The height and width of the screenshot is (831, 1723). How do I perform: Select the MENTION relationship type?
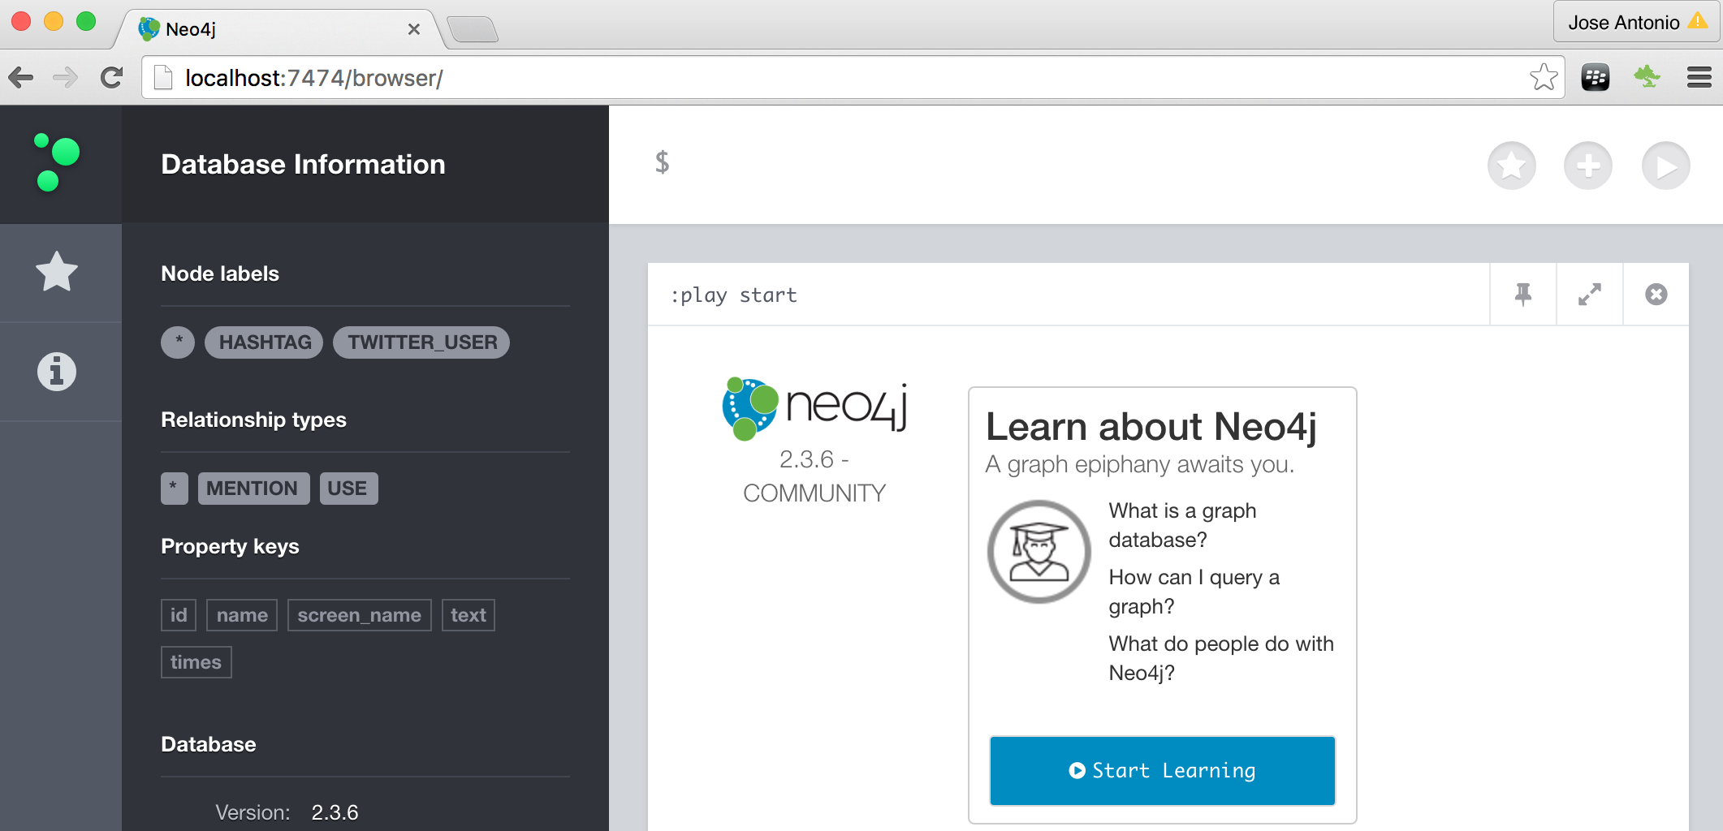coord(253,489)
